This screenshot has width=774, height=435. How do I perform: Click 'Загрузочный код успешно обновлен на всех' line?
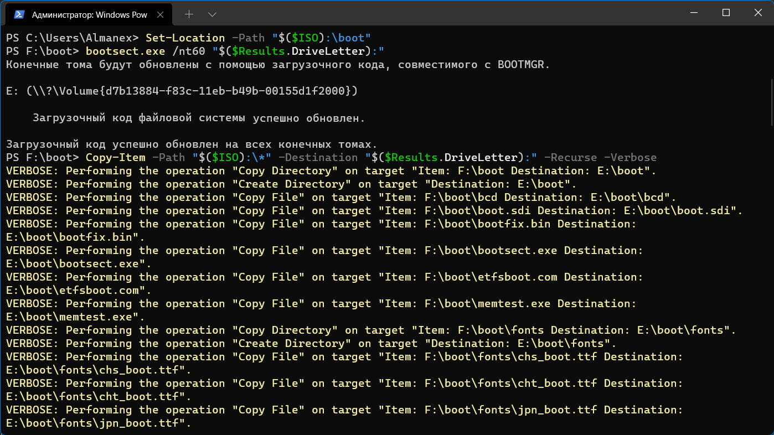[192, 144]
